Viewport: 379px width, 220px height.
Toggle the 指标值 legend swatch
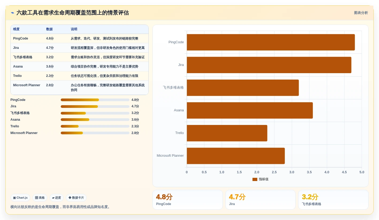[255, 179]
